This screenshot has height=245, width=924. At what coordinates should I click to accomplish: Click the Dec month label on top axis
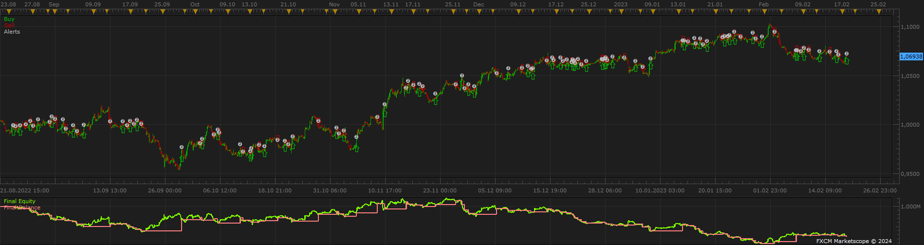coord(479,4)
